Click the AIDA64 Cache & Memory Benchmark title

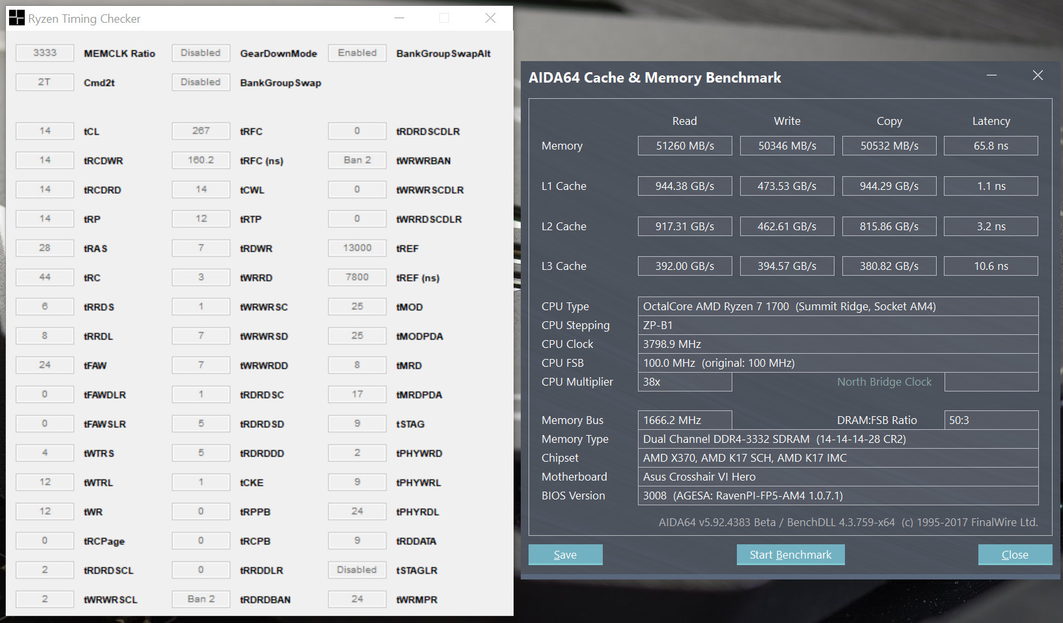tap(655, 78)
